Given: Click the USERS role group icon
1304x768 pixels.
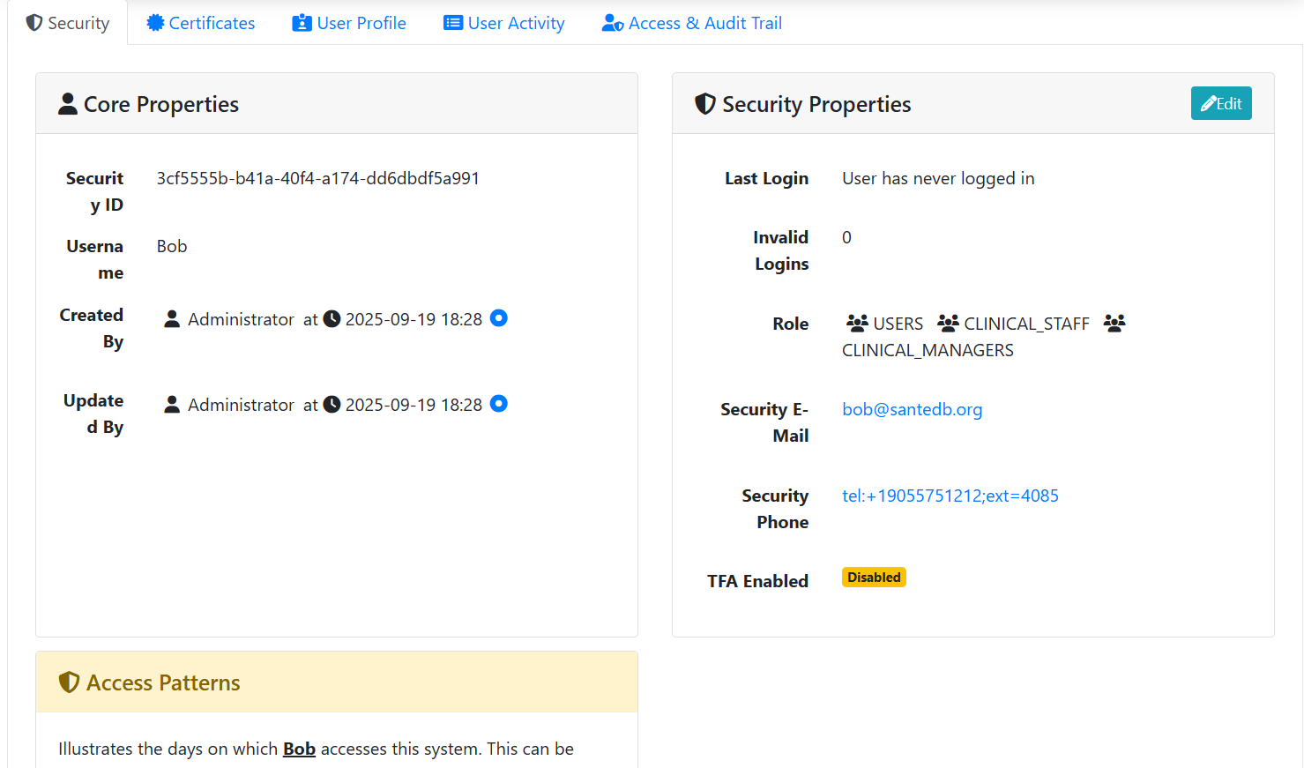Looking at the screenshot, I should [x=857, y=323].
